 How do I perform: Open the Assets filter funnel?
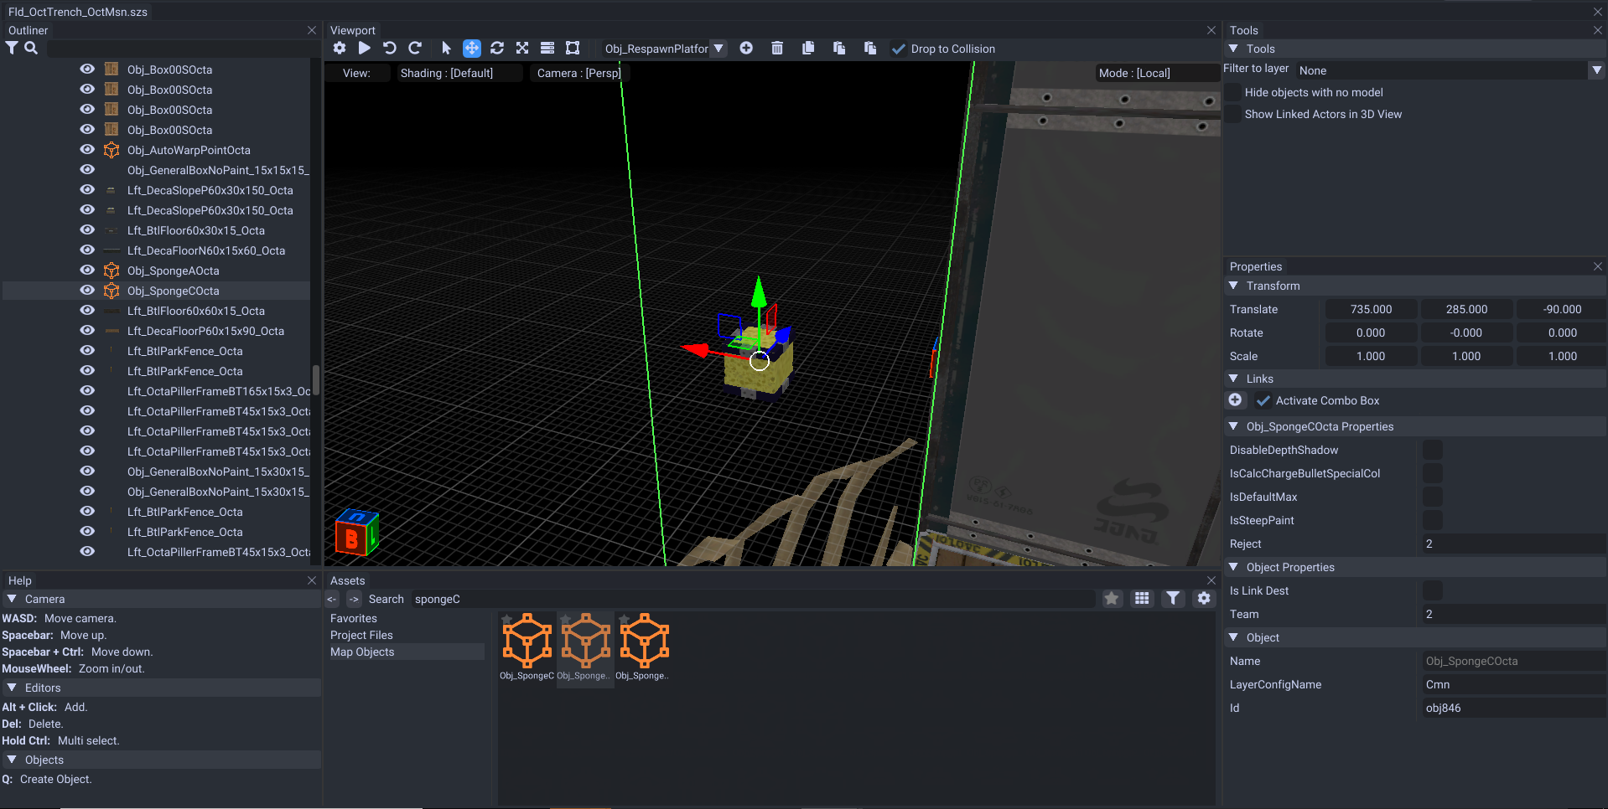click(x=1173, y=599)
